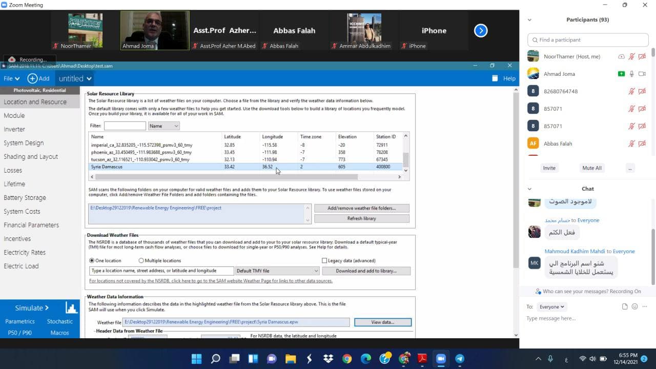Click Ahmad Joma's camera icon
This screenshot has width=656, height=369.
(642, 74)
